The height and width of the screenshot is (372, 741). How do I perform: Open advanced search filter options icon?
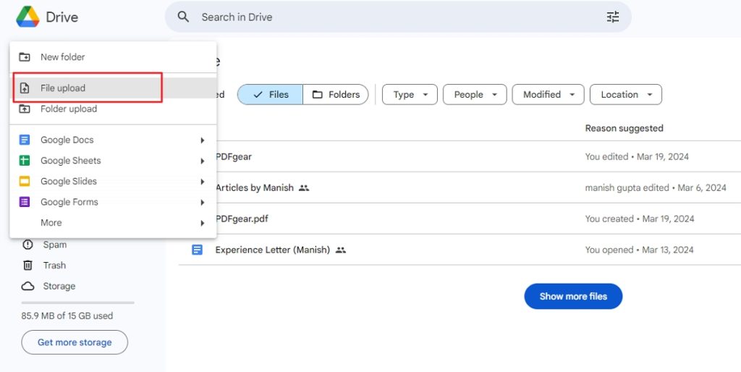point(612,17)
